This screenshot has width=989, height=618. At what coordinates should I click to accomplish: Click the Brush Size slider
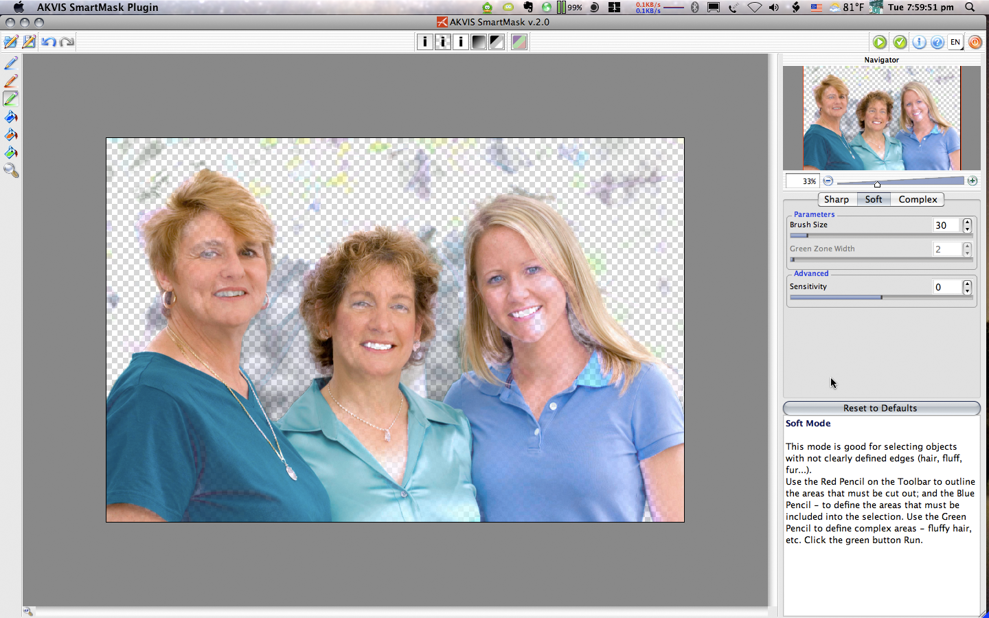[x=881, y=236]
